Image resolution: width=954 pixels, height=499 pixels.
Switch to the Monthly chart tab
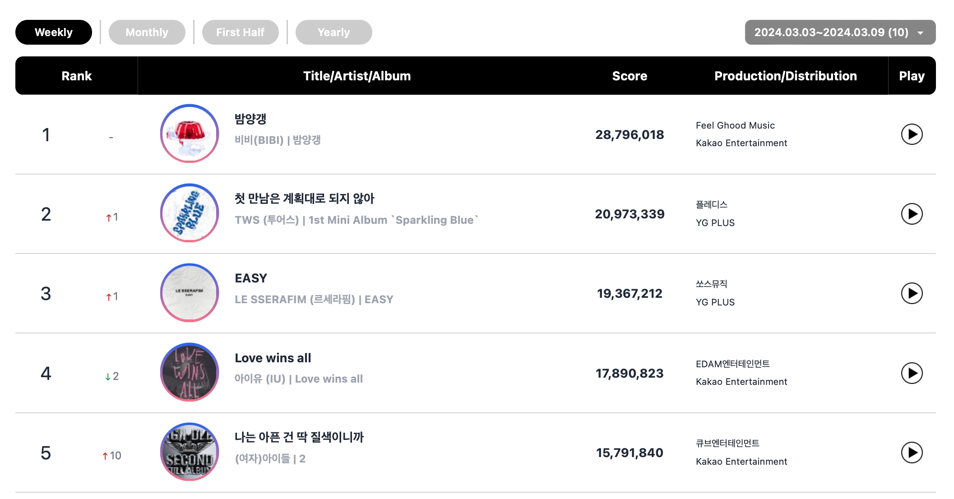[147, 32]
